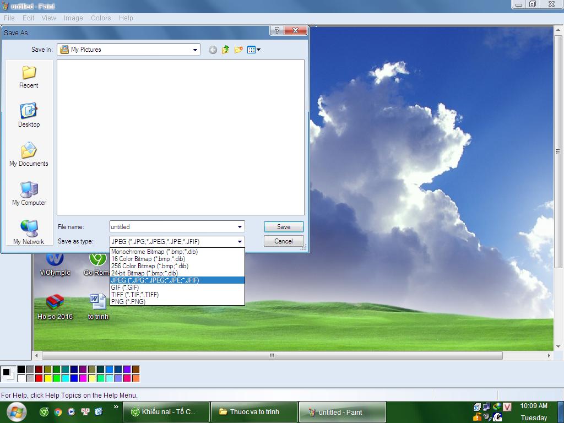Click inside the File name text field

(x=171, y=227)
